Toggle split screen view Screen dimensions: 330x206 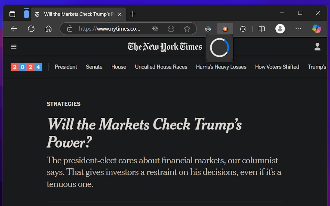point(262,29)
